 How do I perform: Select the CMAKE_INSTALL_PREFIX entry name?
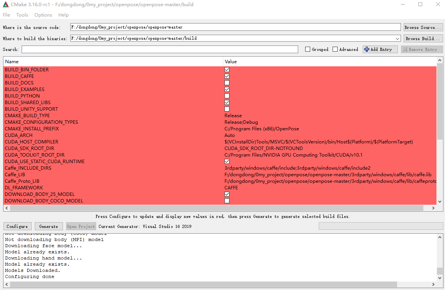32,128
